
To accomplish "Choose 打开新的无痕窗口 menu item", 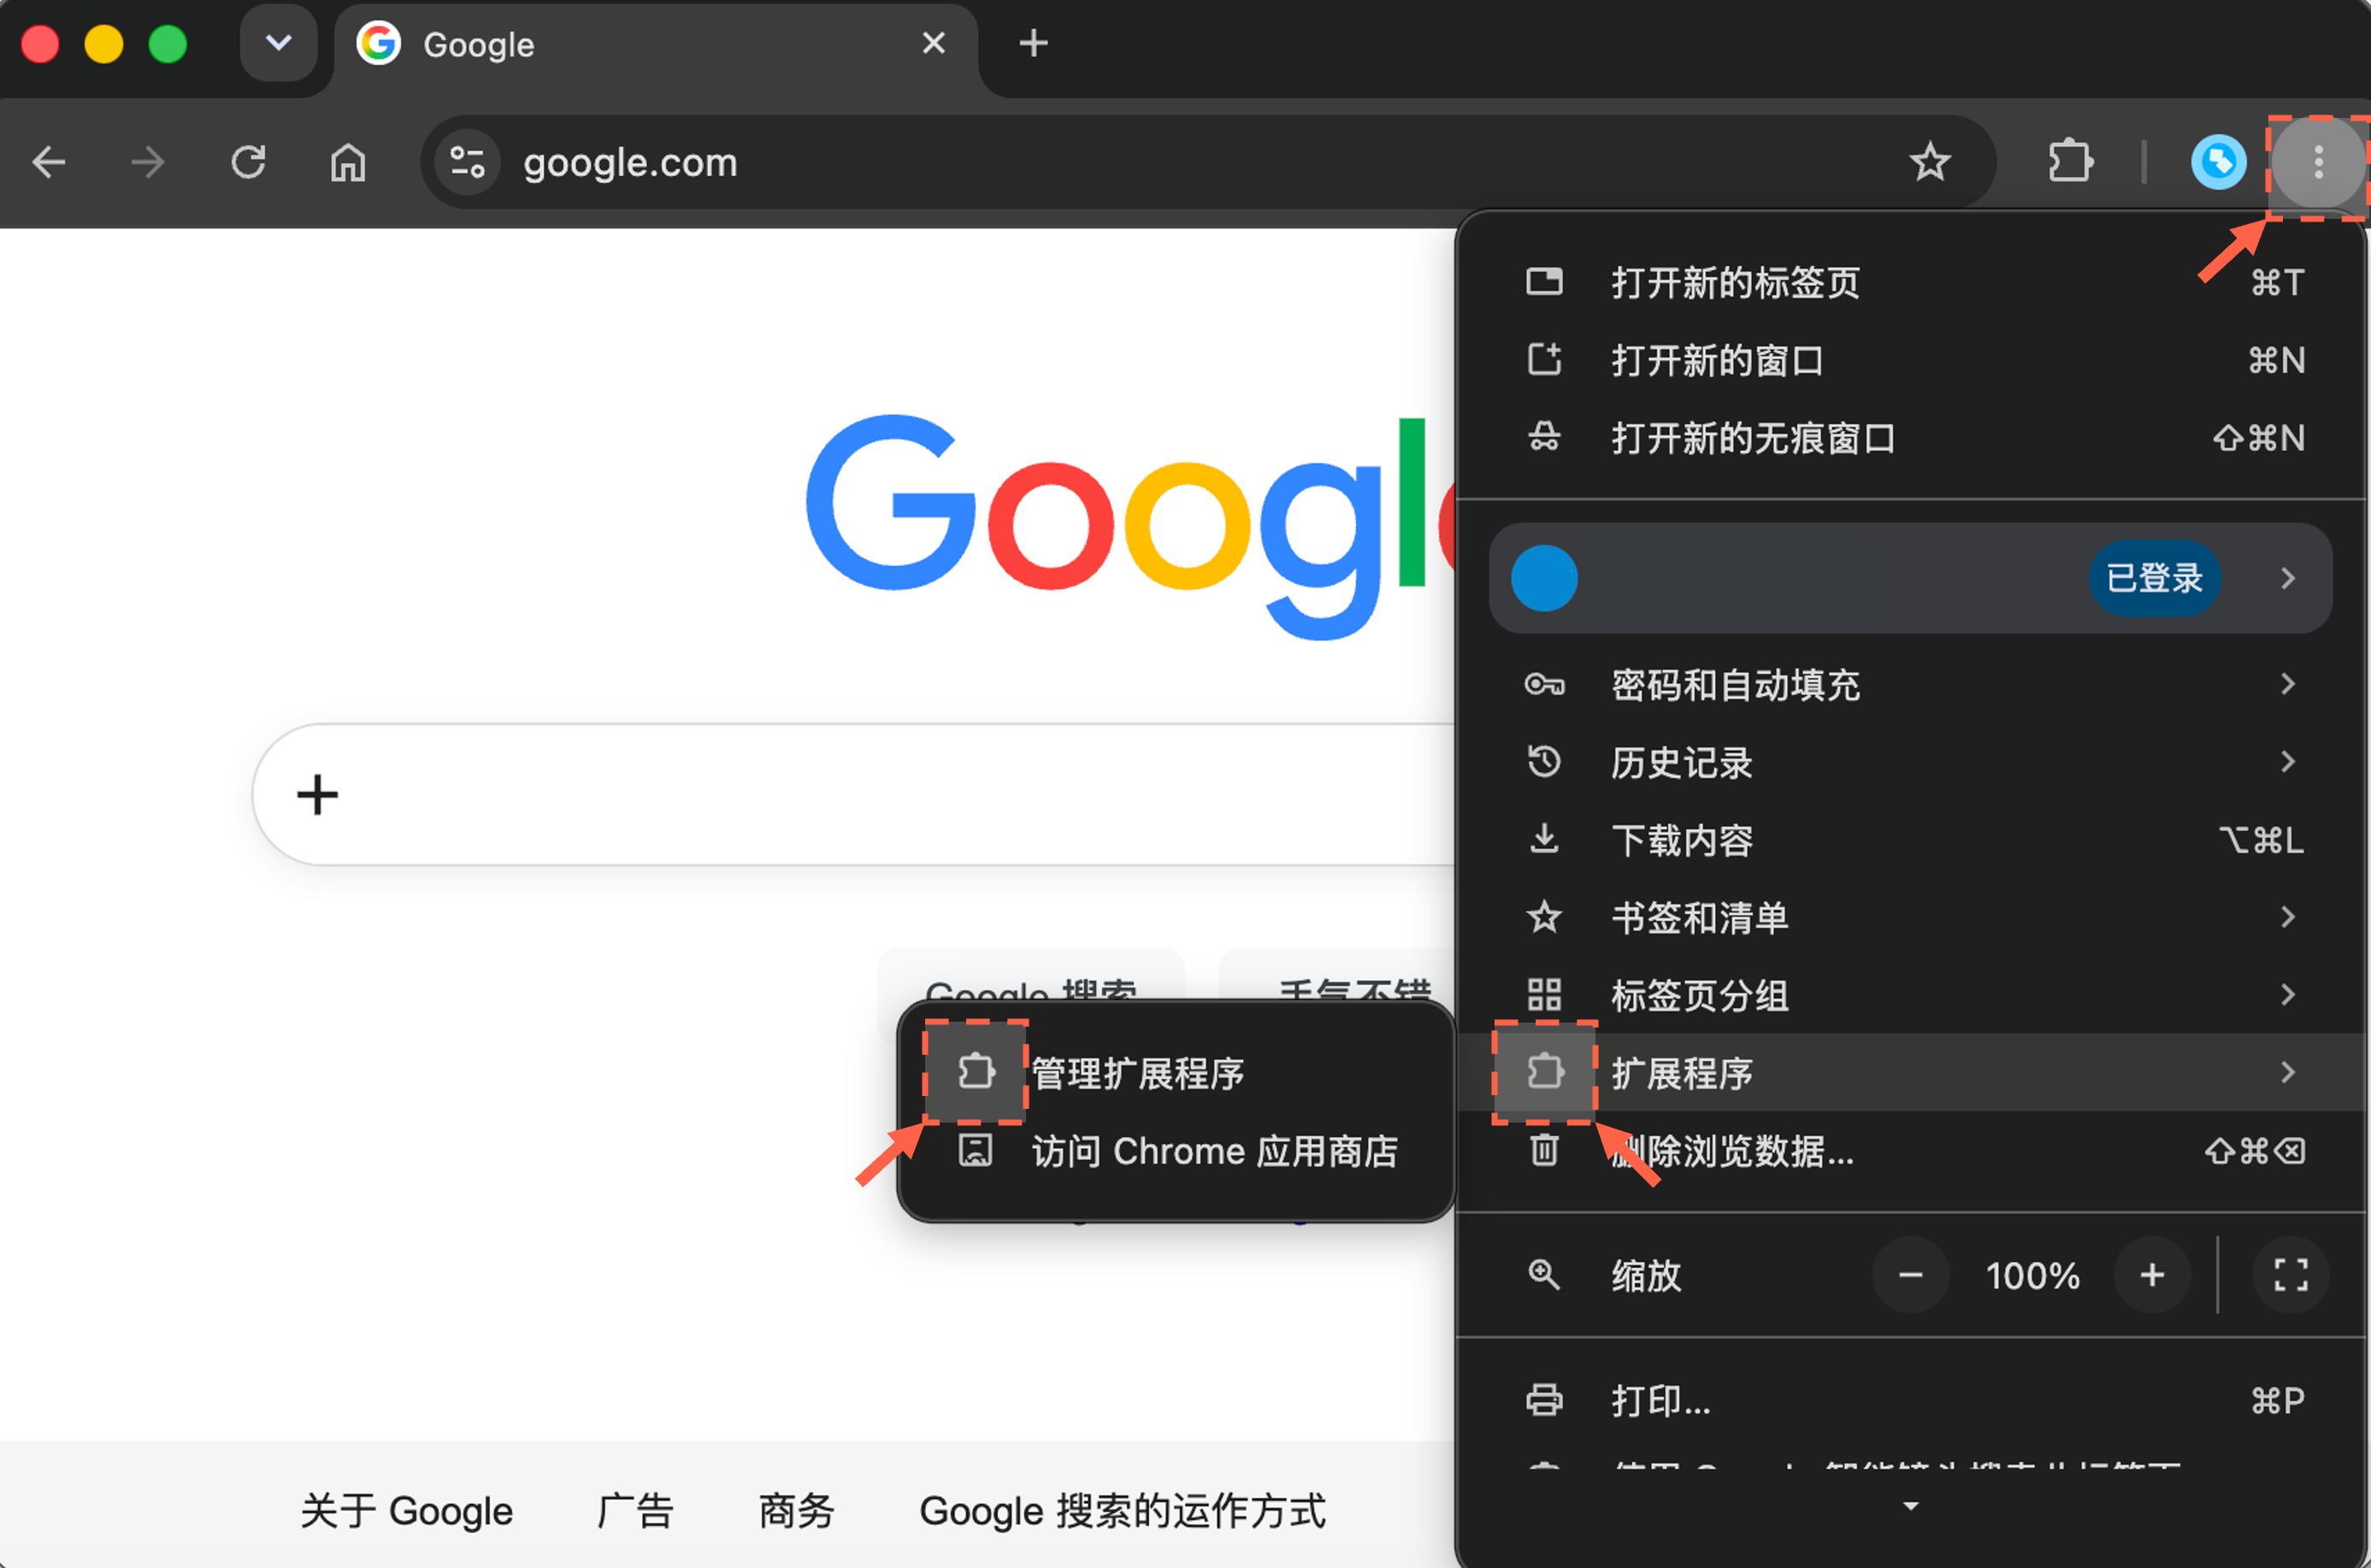I will click(x=1911, y=438).
